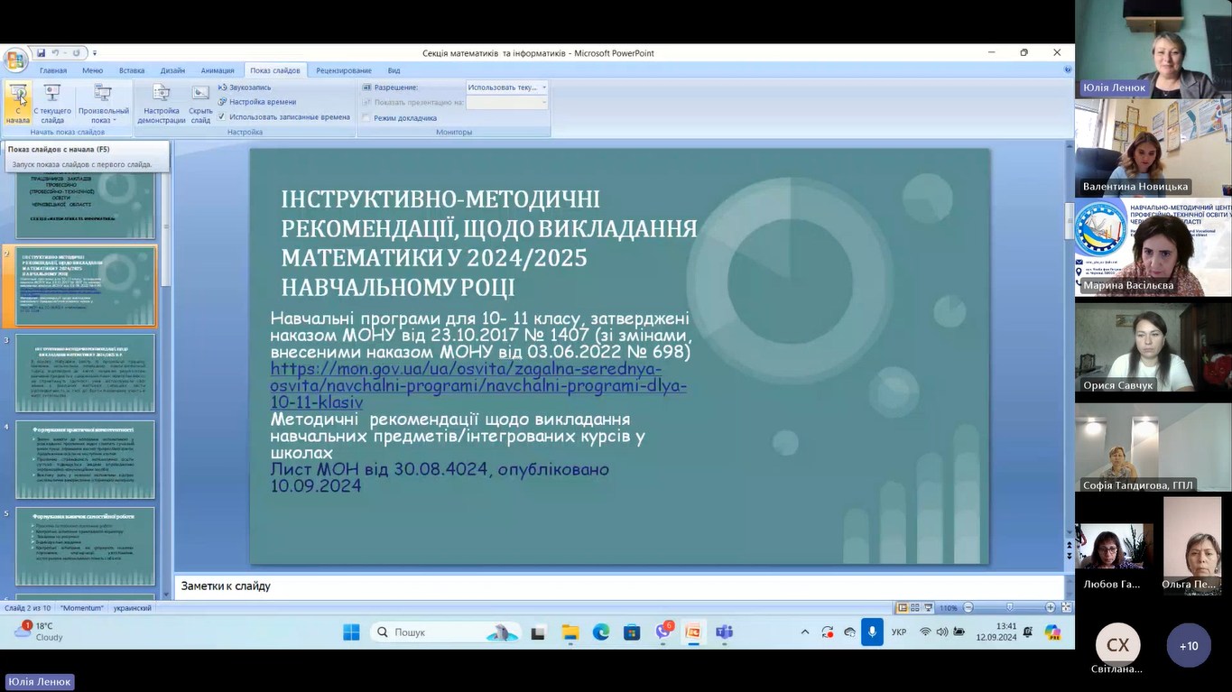This screenshot has height=692, width=1232.
Task: Switch to slide sorter view in status bar
Action: [x=914, y=608]
